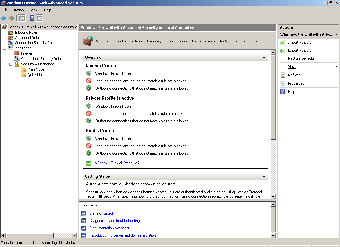This screenshot has height=247, width=340.
Task: Click arrow icon next to Getting started
Action: coord(84,213)
